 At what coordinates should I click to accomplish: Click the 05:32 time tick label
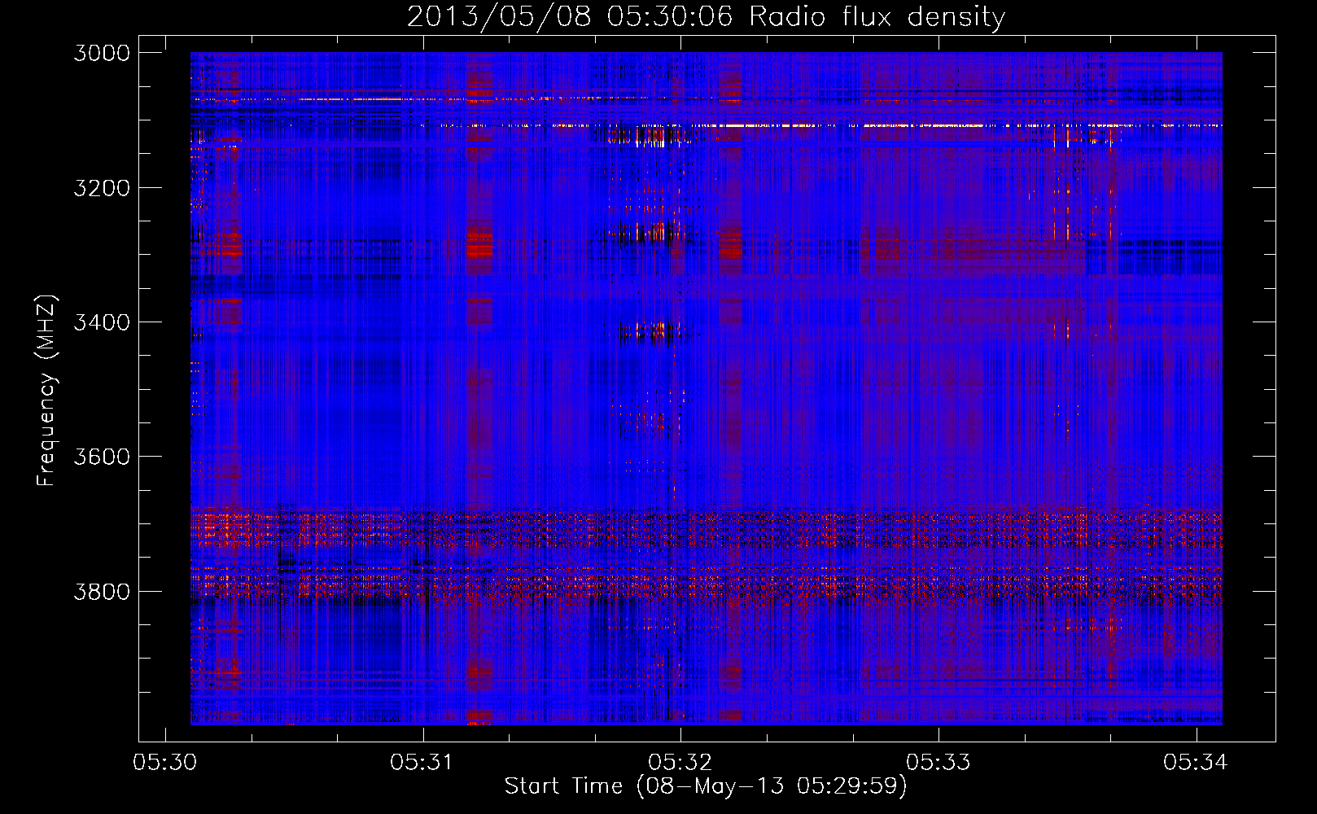coord(680,762)
